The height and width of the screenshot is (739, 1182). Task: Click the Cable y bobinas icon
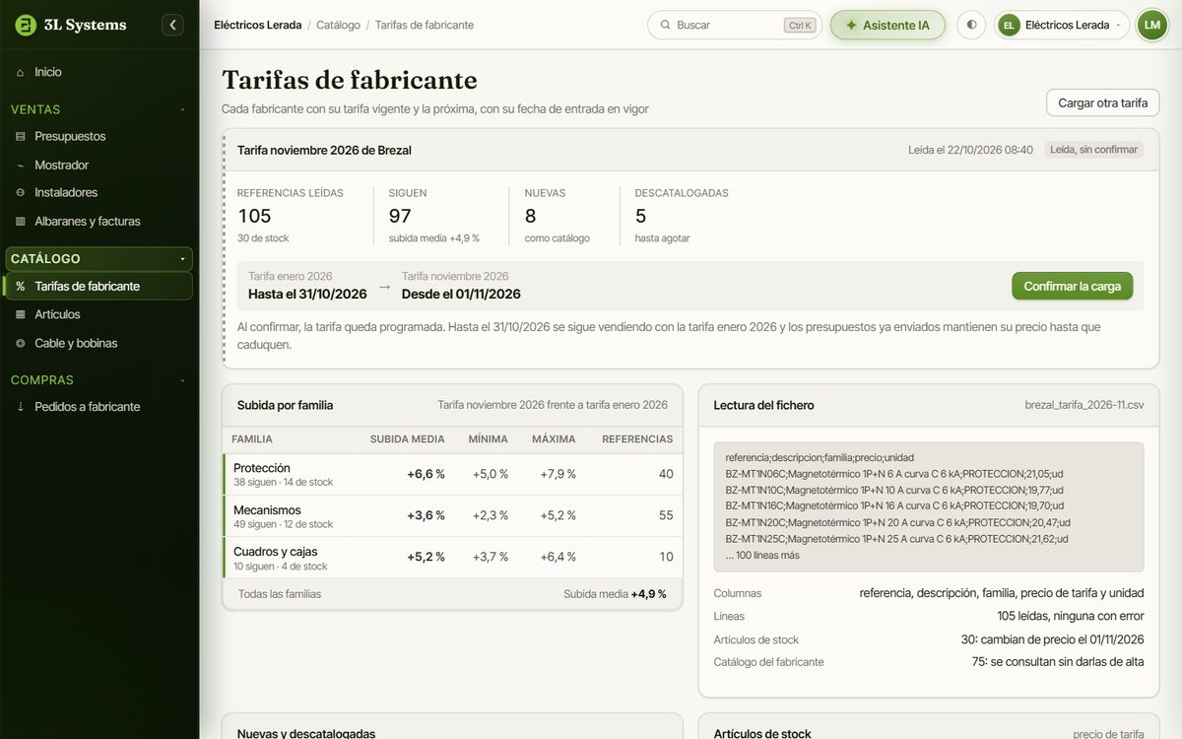coord(21,343)
